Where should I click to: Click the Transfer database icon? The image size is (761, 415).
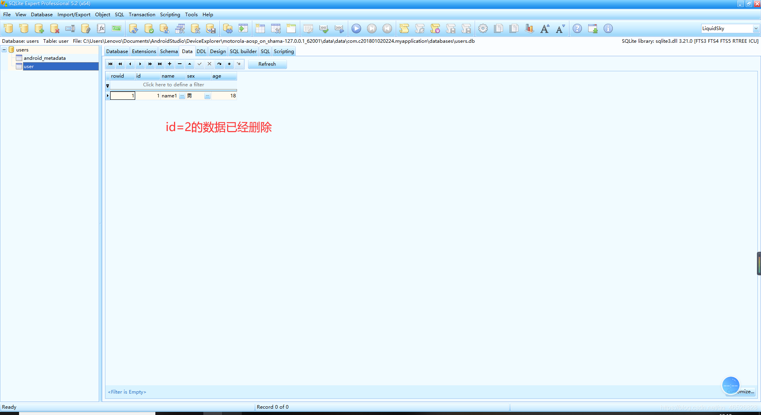[x=228, y=29]
